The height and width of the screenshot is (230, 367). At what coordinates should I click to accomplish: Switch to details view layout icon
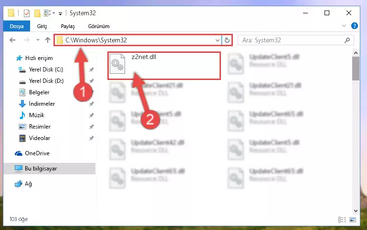[342, 220]
